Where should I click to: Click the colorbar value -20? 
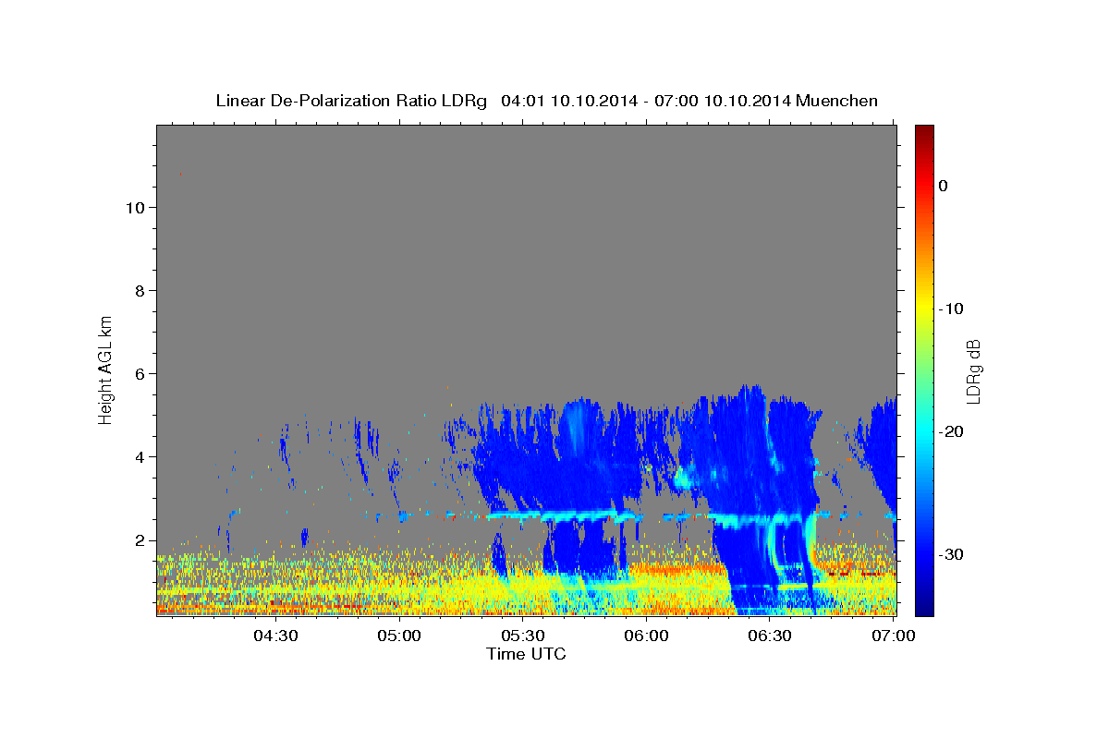953,431
